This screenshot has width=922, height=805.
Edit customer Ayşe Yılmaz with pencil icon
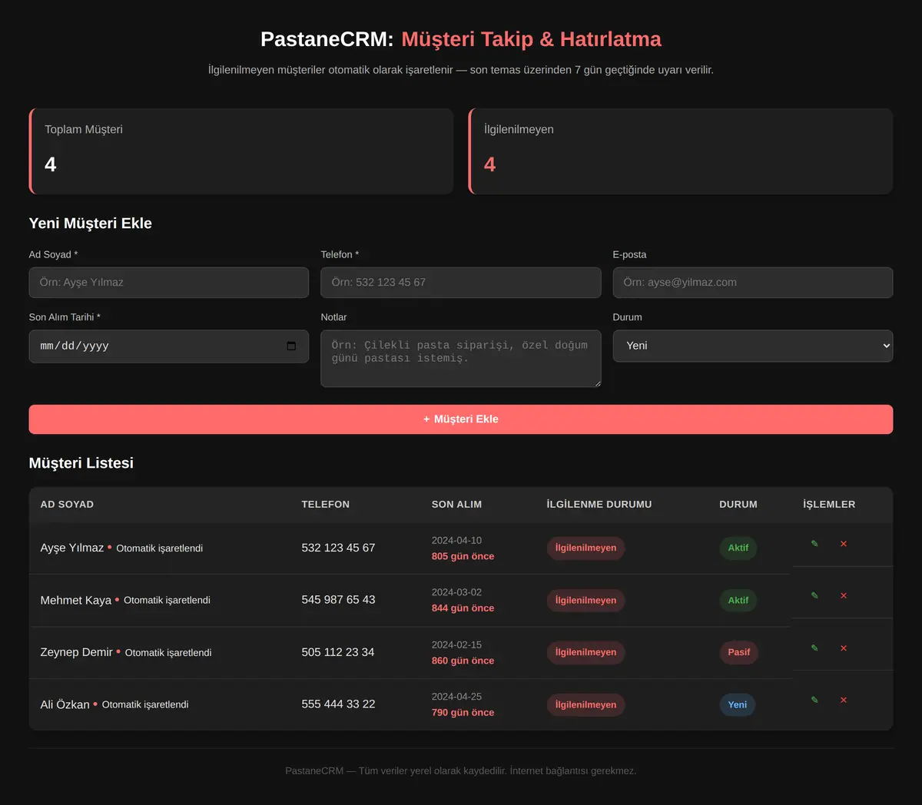pos(814,544)
